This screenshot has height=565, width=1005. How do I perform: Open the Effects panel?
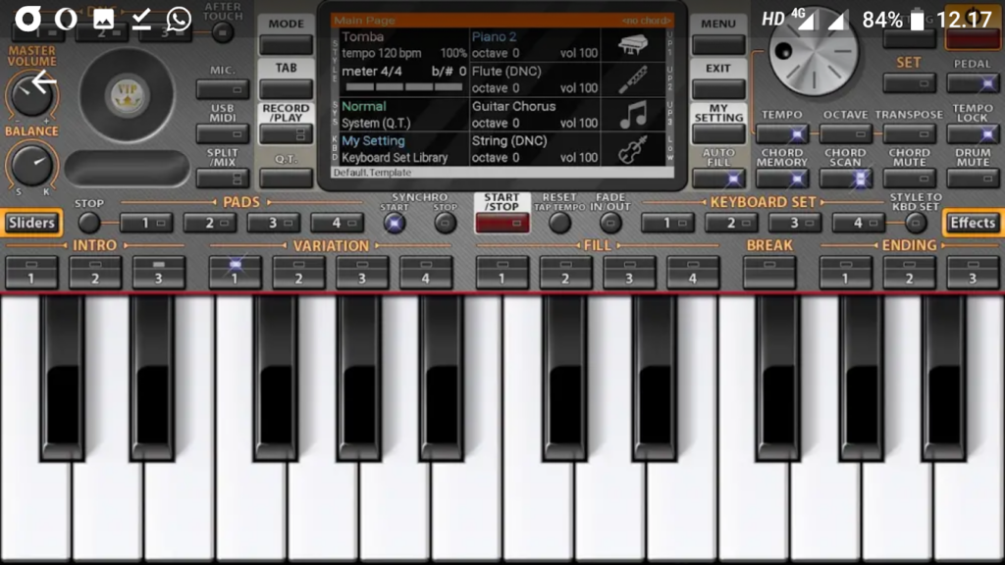pos(972,223)
